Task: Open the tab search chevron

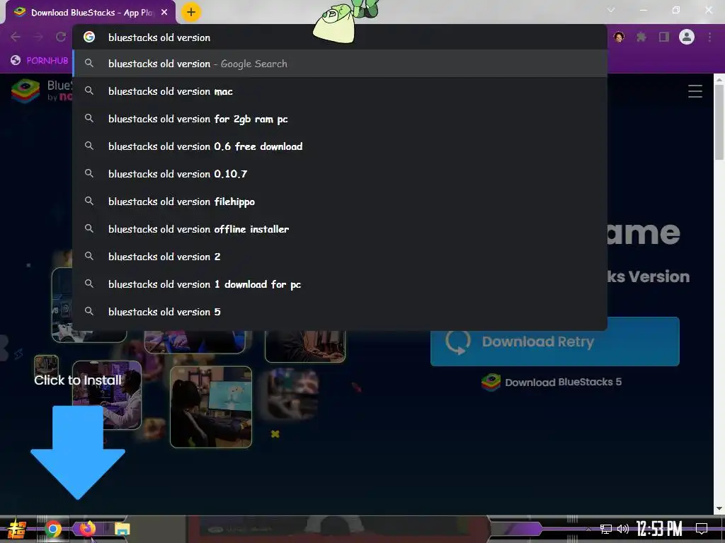Action: (x=611, y=10)
